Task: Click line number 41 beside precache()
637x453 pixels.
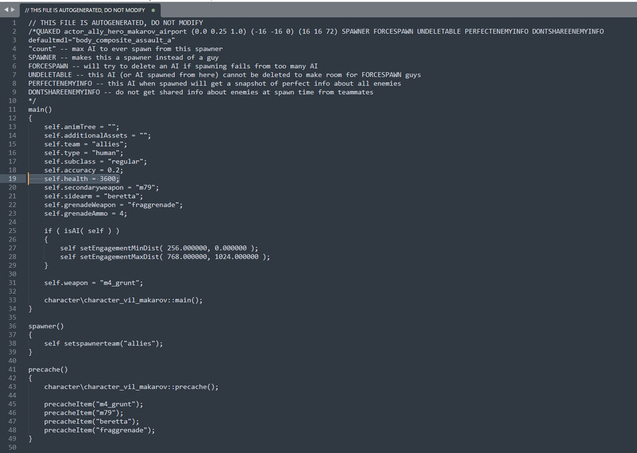Action: 12,369
